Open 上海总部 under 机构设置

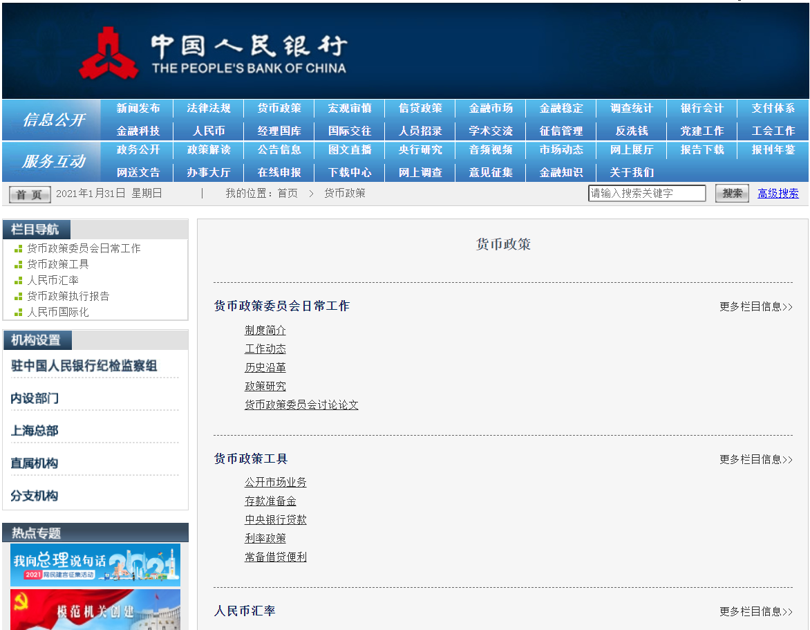[33, 431]
